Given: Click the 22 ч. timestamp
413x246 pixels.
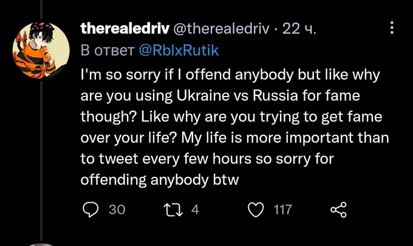Looking at the screenshot, I should click(299, 29).
